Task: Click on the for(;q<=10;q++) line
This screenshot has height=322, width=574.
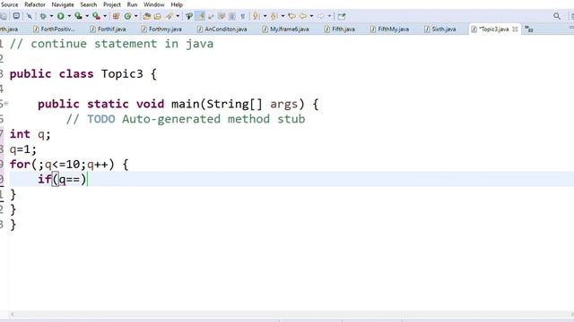Action: [x=69, y=165]
